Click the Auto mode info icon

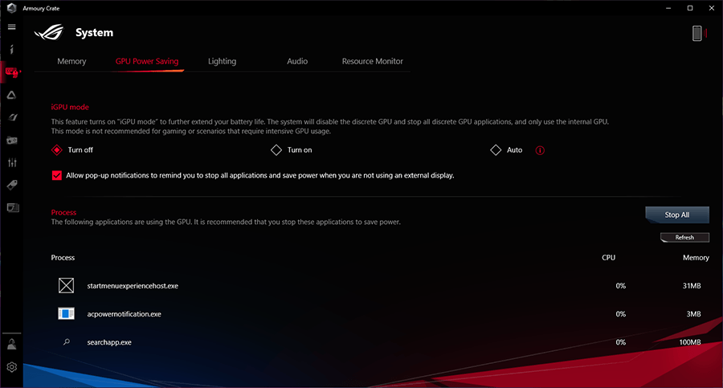(x=540, y=150)
